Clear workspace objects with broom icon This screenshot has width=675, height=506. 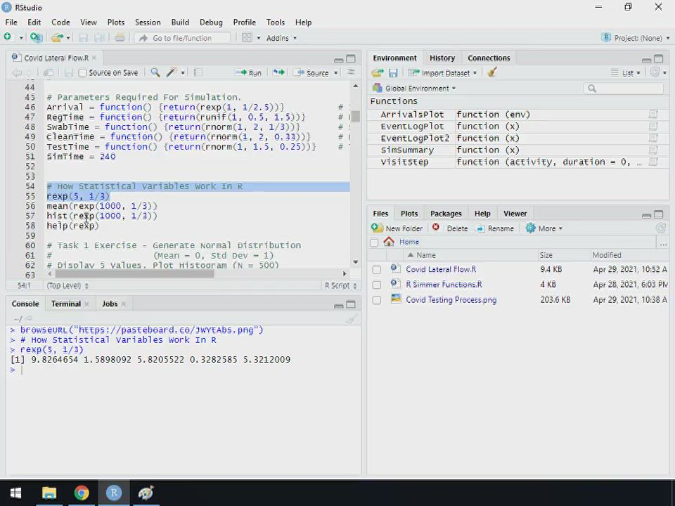click(492, 72)
